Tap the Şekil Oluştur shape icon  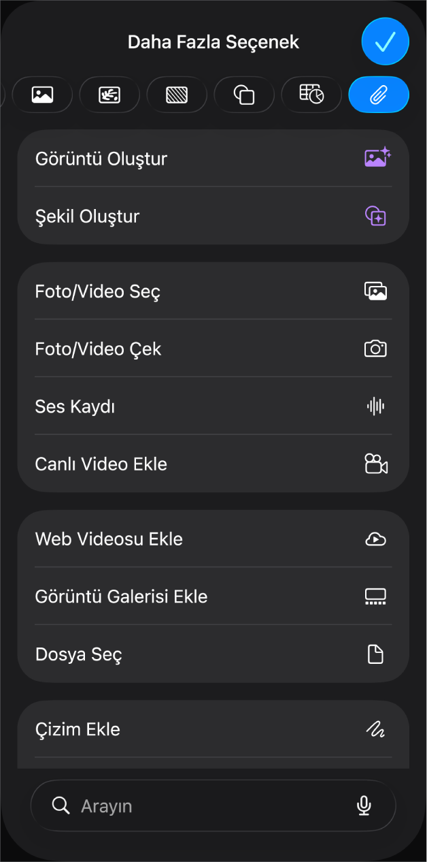[x=375, y=216]
